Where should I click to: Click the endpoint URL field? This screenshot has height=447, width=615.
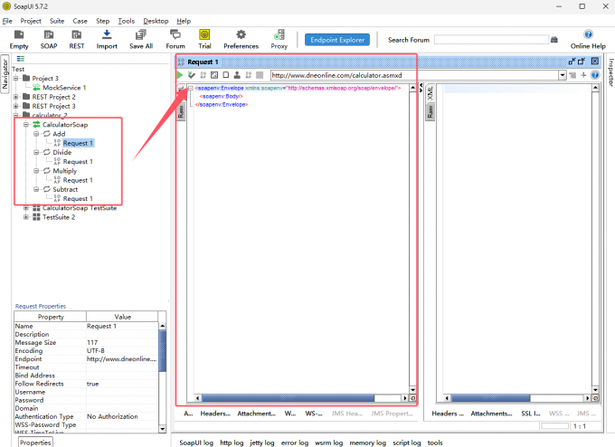click(414, 75)
